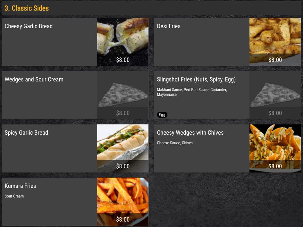
Task: Select the Cheesy Garlic Bread title
Action: tap(29, 26)
